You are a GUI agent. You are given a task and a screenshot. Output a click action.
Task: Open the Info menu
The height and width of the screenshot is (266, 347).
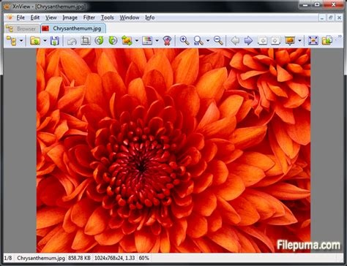(x=150, y=18)
